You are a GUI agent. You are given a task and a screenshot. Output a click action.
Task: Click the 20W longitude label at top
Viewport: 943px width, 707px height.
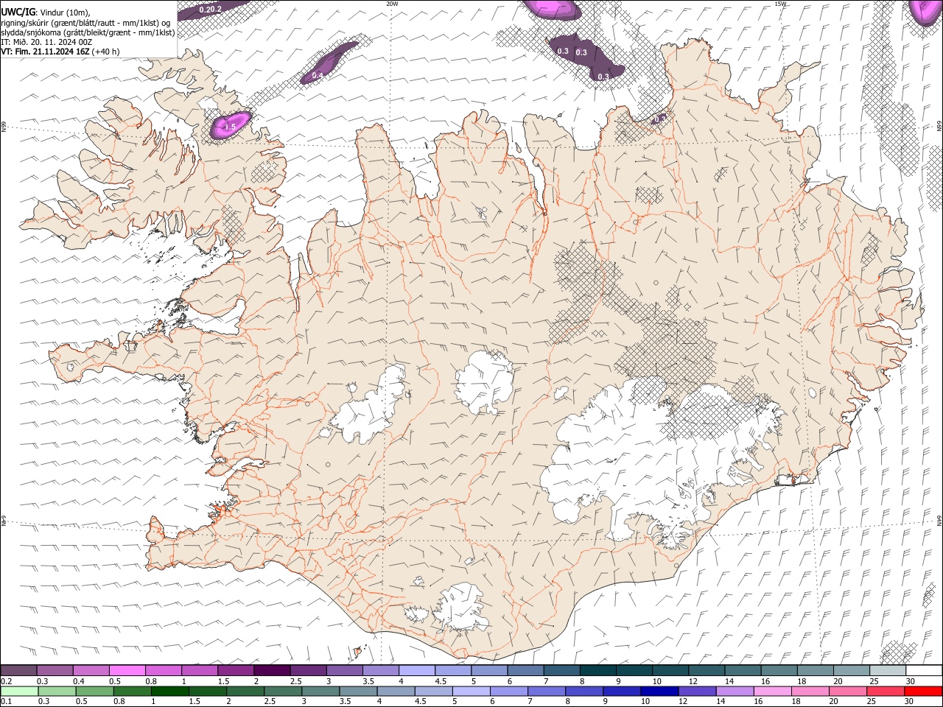(392, 4)
